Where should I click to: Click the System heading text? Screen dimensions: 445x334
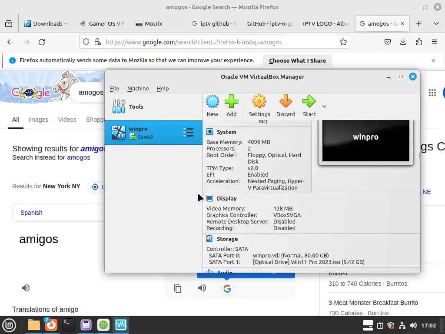pos(226,132)
